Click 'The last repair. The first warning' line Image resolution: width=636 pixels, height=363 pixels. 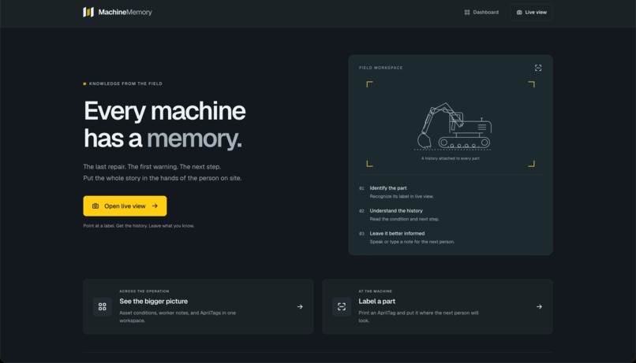pos(152,167)
